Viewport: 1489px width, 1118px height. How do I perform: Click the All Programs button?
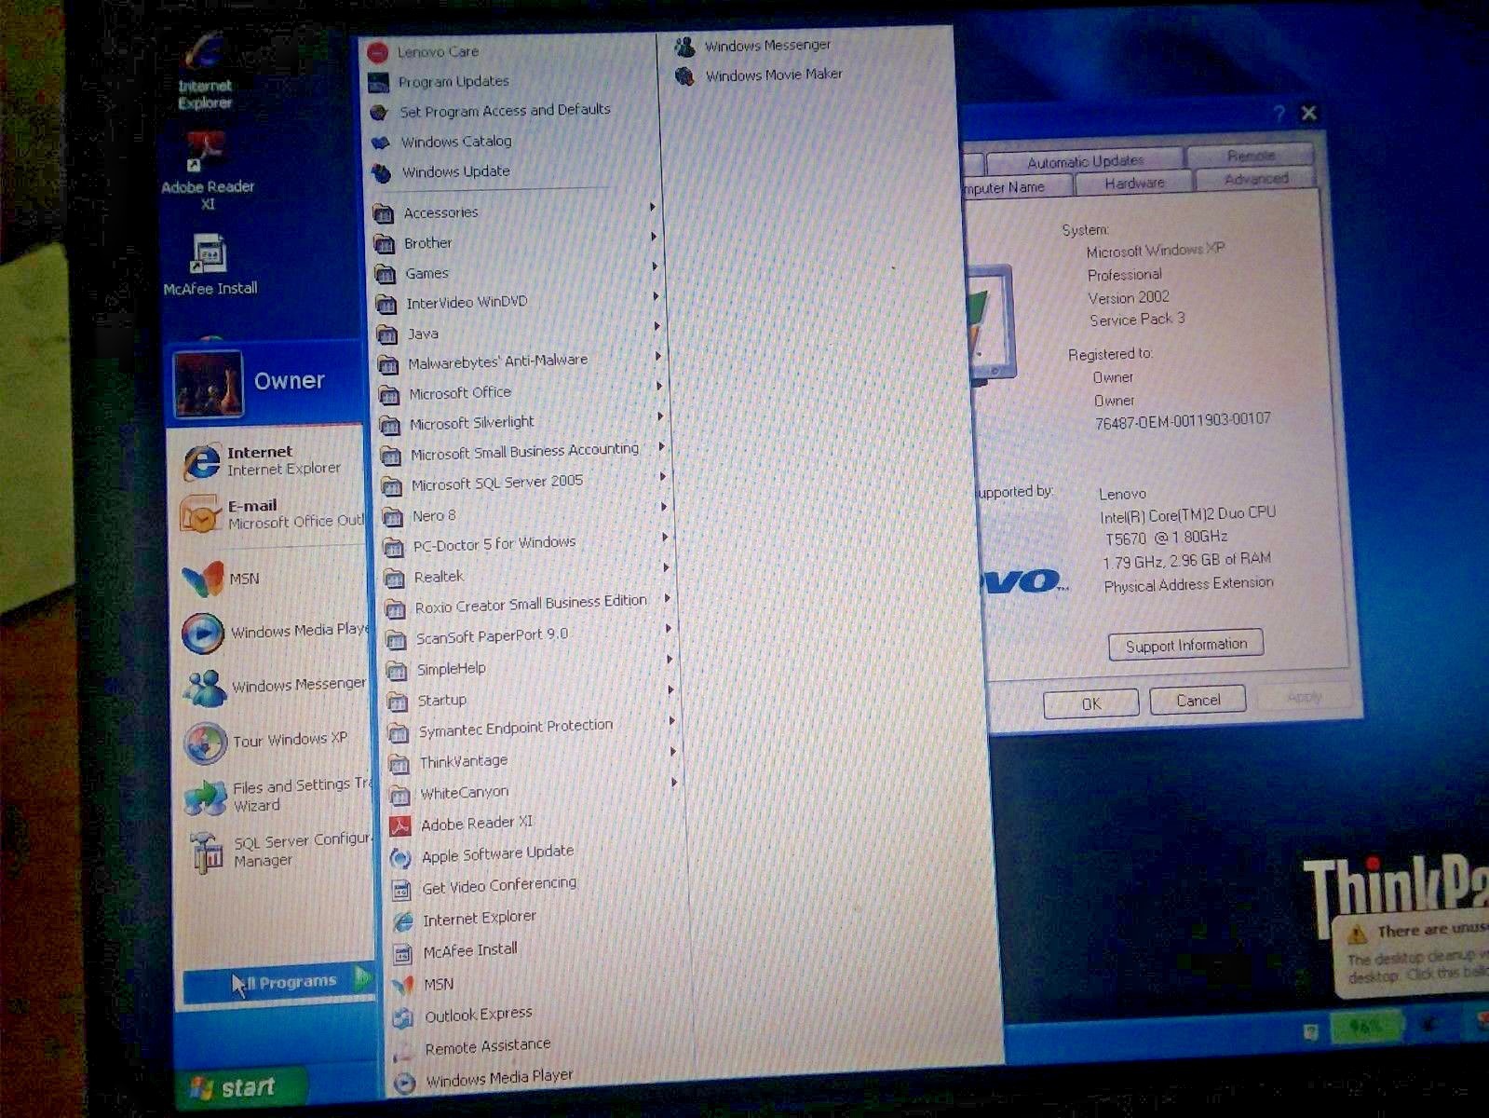tap(277, 983)
